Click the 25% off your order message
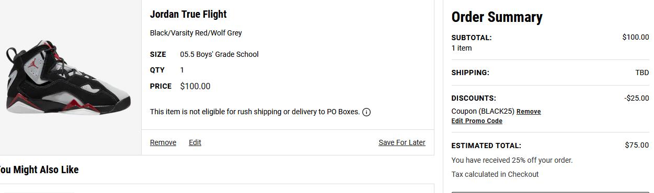Viewport: 654px width, 193px height. [x=512, y=160]
